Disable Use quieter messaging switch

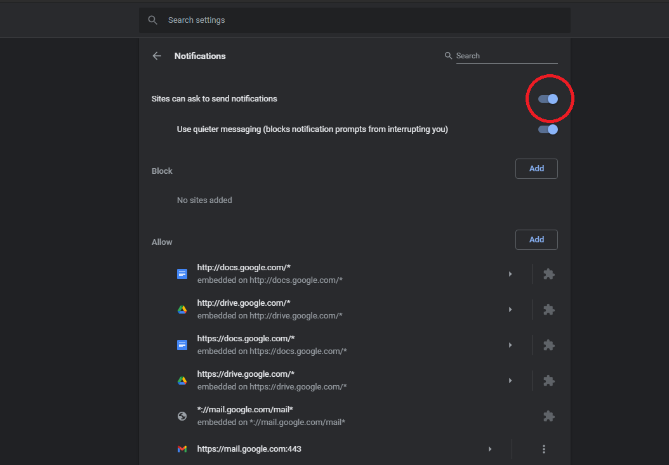[548, 129]
